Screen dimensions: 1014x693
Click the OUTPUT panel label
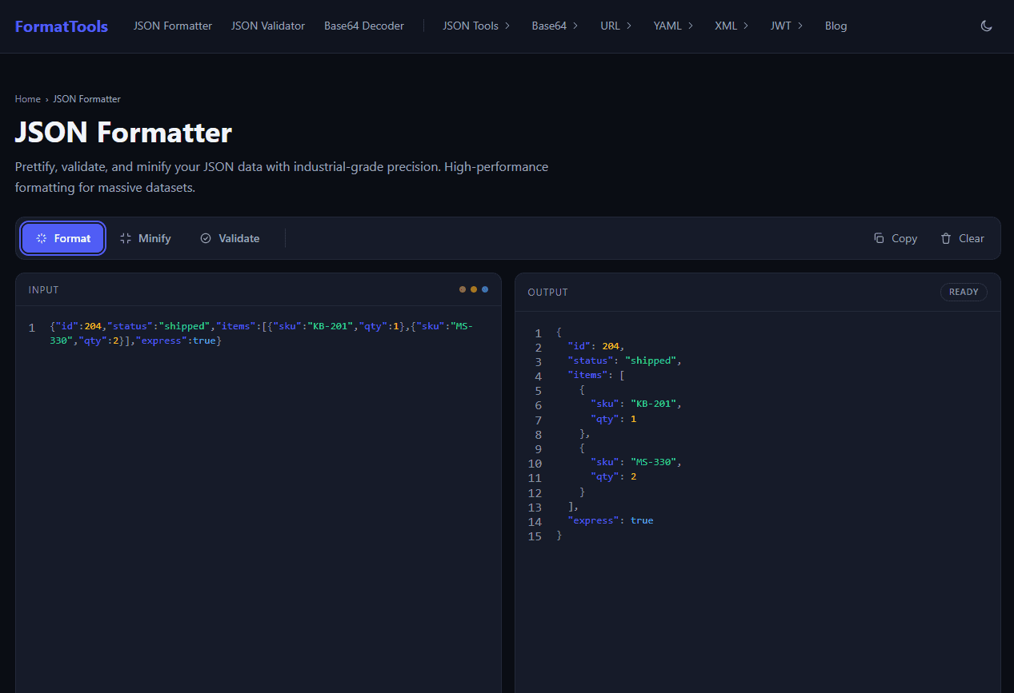tap(548, 293)
